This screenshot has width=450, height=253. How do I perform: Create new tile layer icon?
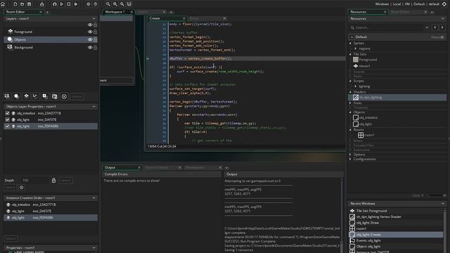pyautogui.click(x=26, y=96)
